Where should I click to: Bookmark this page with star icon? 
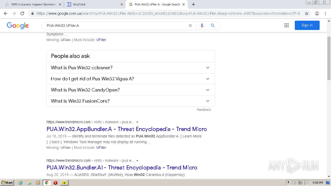[x=307, y=13]
